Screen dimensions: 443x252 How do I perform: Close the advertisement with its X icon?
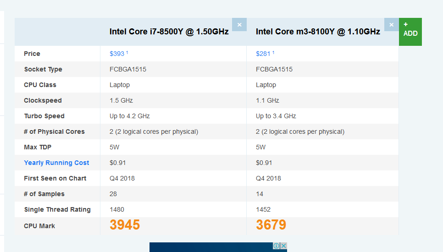283,246
